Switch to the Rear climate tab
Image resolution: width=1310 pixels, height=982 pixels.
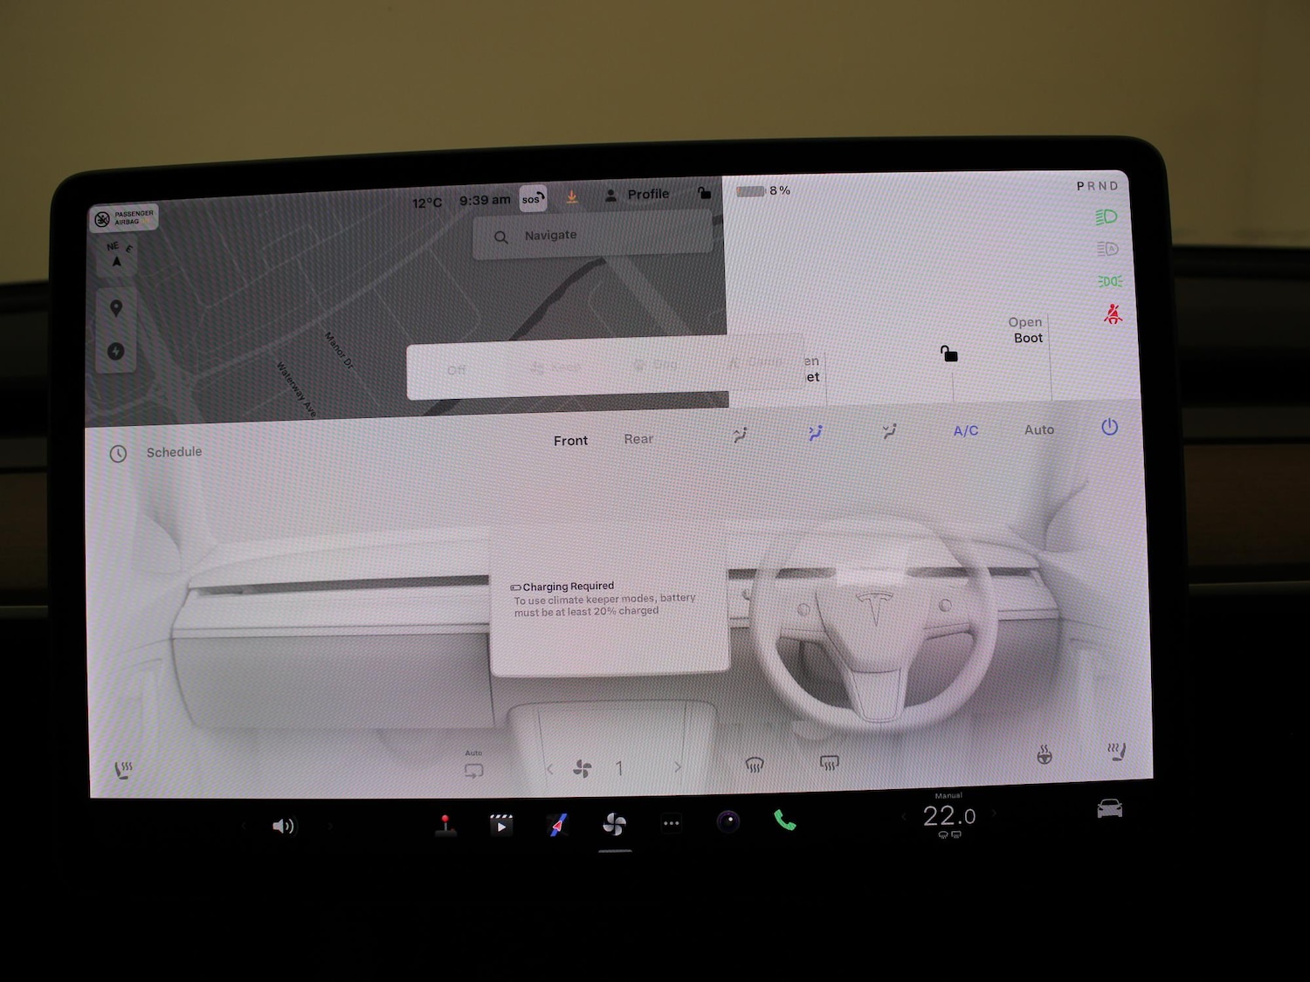638,439
